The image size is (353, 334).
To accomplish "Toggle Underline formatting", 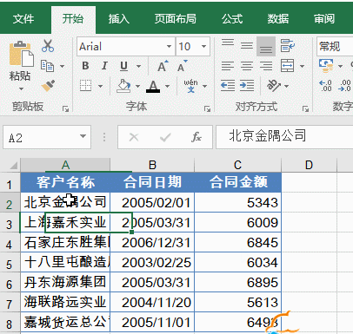I will (x=123, y=66).
